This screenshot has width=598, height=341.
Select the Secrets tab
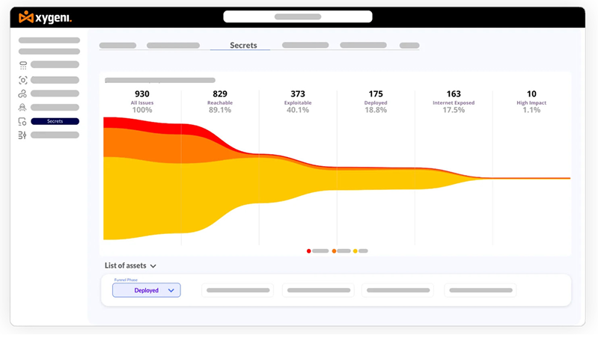pyautogui.click(x=243, y=46)
